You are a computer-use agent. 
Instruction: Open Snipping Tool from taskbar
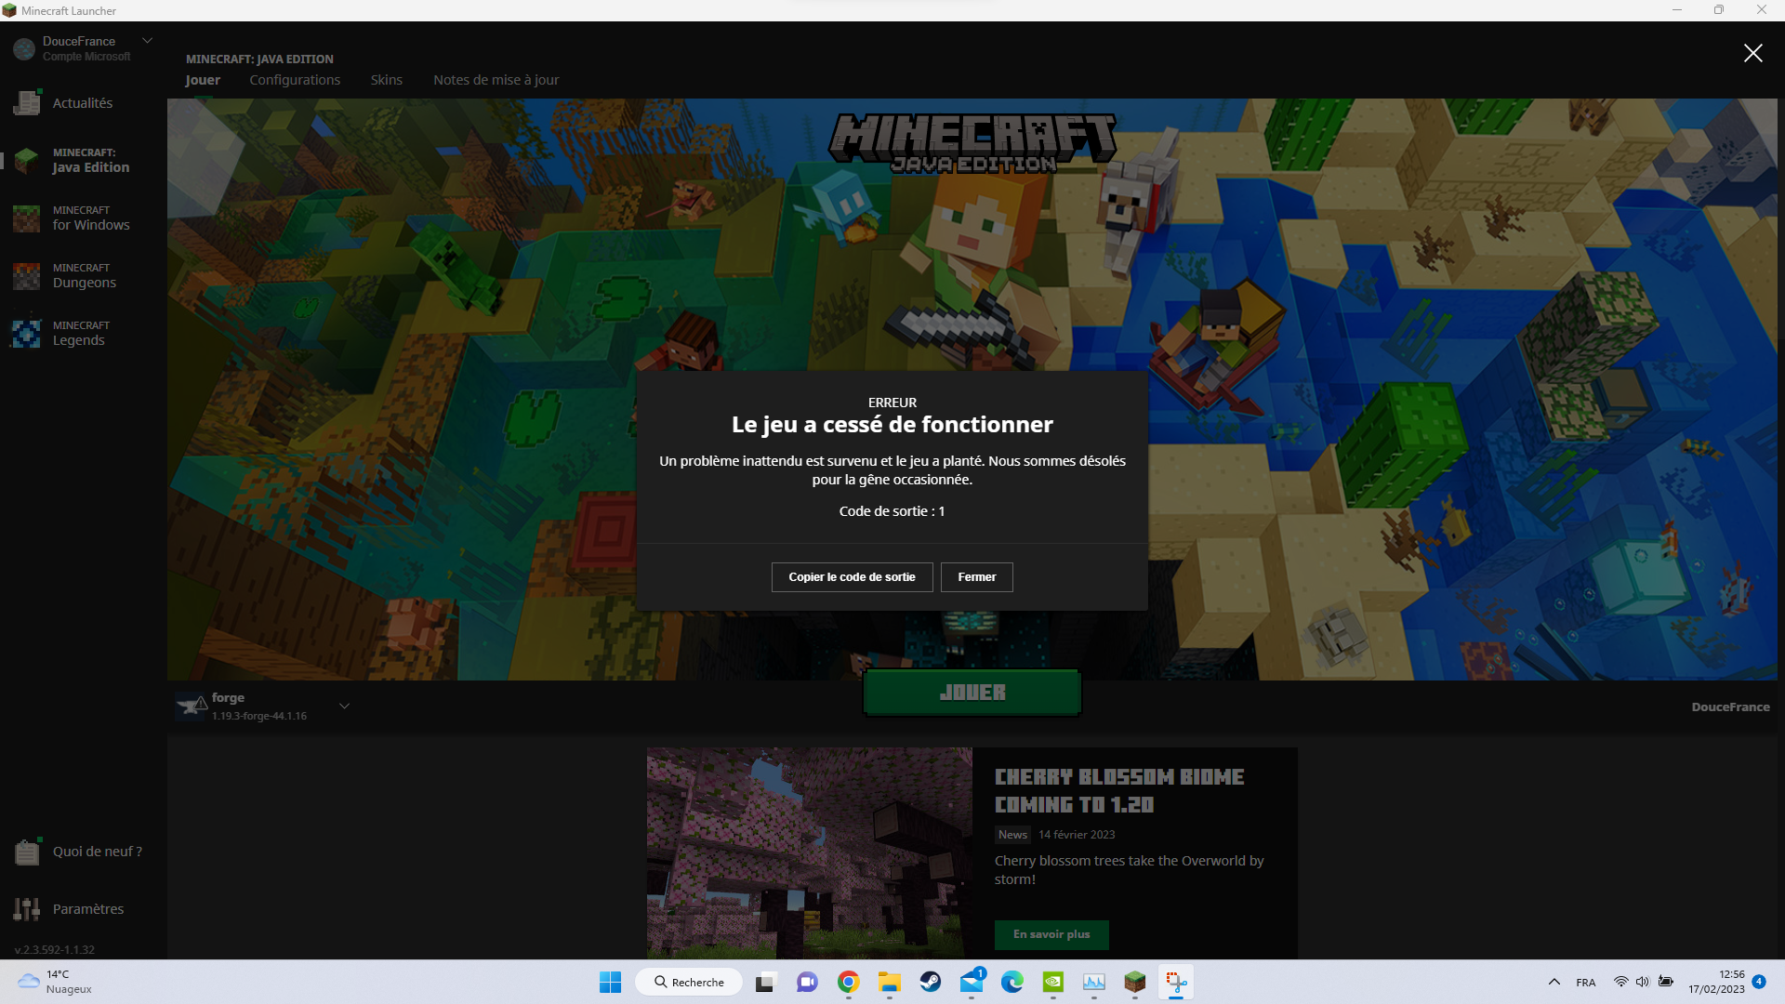(1176, 983)
